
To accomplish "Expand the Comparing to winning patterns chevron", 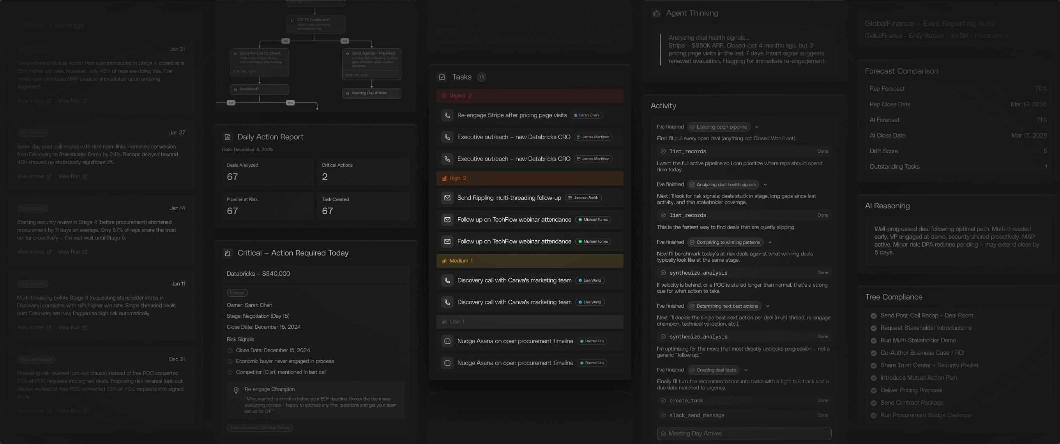I will pos(770,242).
